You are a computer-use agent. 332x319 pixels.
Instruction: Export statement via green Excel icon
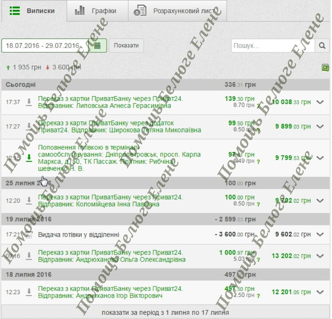click(x=326, y=68)
